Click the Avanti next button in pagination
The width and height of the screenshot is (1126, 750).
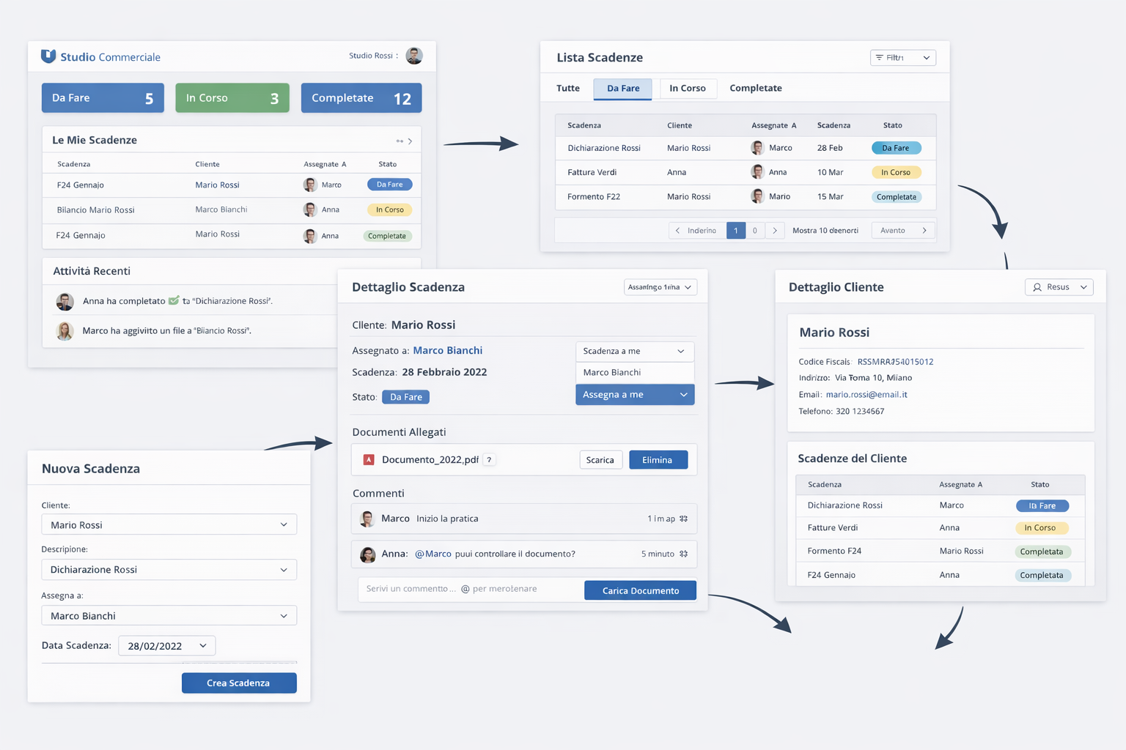904,231
